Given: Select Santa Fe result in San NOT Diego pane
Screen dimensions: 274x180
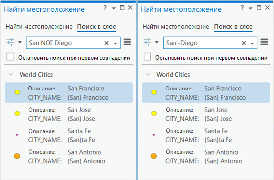Looking at the screenshot, I should (69, 135).
